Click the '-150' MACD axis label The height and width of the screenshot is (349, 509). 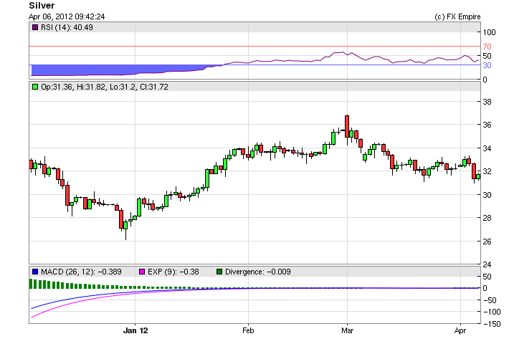[x=492, y=324]
